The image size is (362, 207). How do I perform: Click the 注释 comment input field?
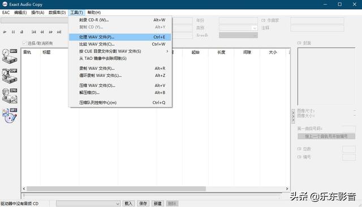click(x=317, y=28)
